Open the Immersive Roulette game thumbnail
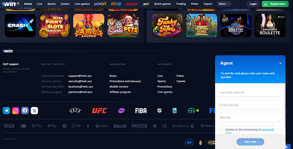This screenshot has width=293, height=149. (x=270, y=26)
